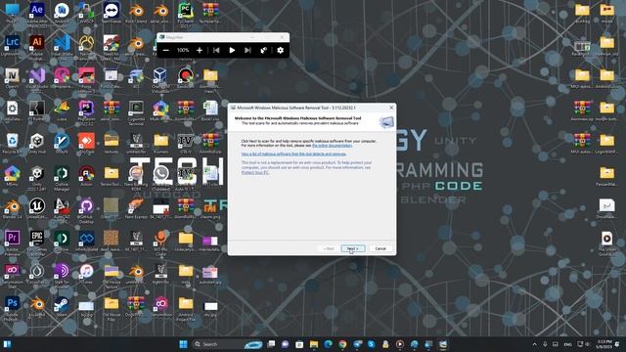This screenshot has height=352, width=626.
Task: Click Magnifier previous sentence button
Action: 216,50
